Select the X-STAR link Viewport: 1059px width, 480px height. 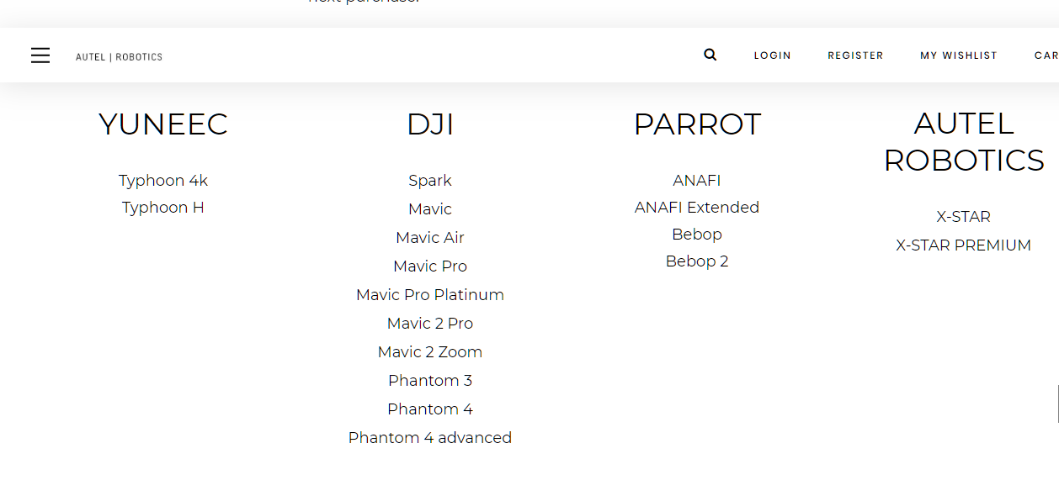point(964,217)
